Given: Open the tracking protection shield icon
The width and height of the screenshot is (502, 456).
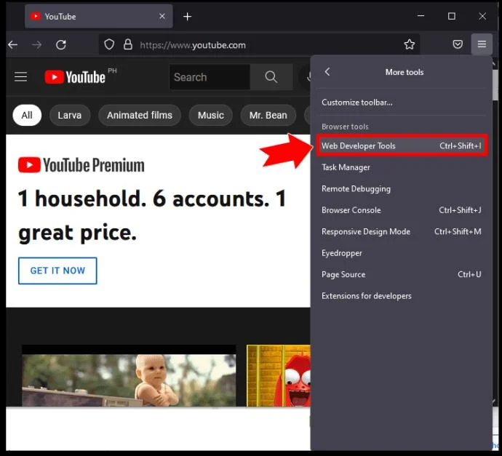Looking at the screenshot, I should coord(109,44).
